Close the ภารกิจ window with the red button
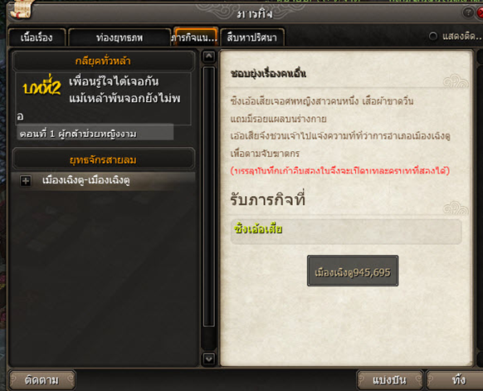 [480, 12]
